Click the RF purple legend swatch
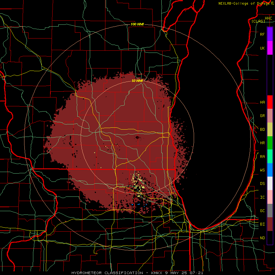The image size is (275, 275). tap(270, 34)
